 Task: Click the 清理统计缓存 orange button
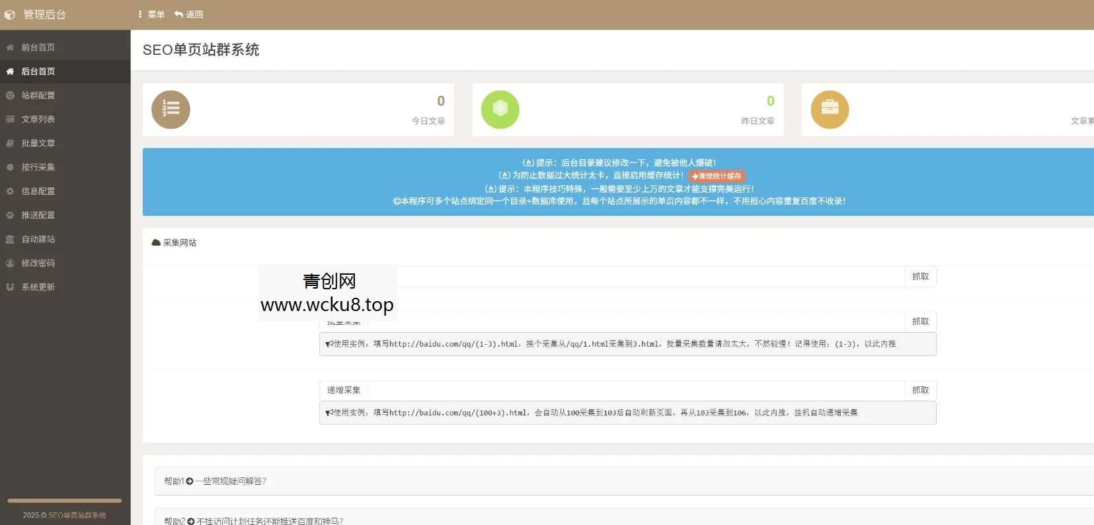pyautogui.click(x=717, y=176)
